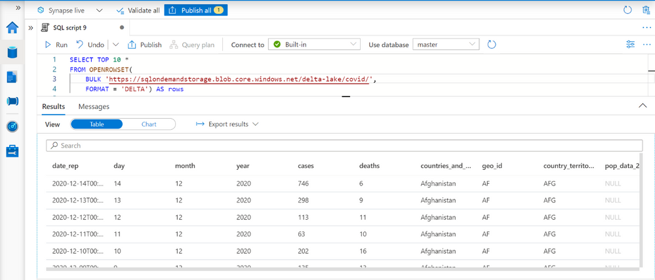Screen dimensions: 655x280
Task: Click the day column header
Action: [119, 166]
